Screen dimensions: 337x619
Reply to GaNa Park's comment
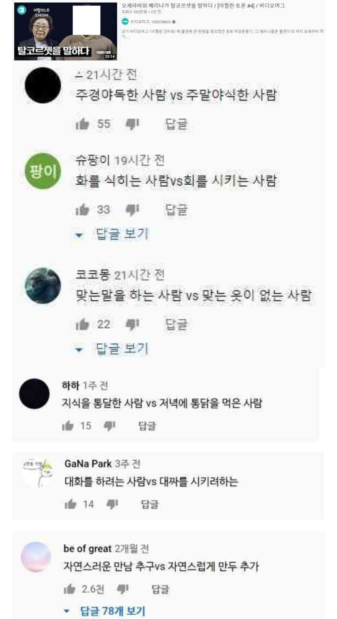tap(150, 504)
